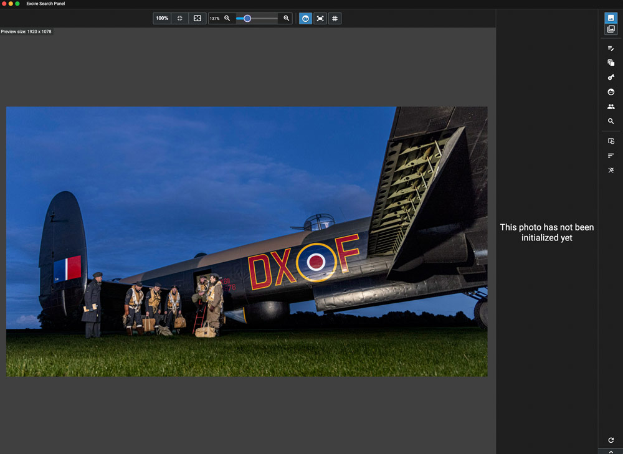The image size is (623, 454).
Task: Switch to single photo view
Action: click(611, 18)
